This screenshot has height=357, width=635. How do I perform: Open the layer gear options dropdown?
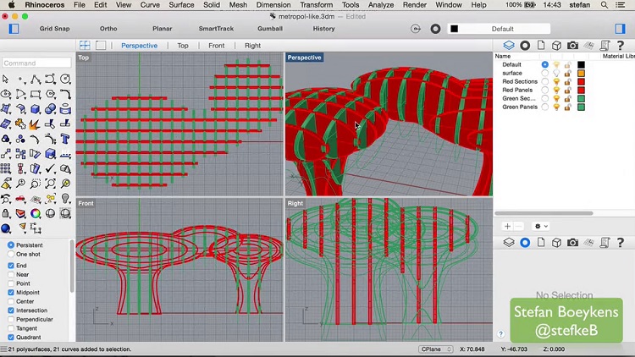[x=541, y=226]
